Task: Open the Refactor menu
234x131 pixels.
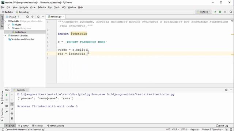Action: click(x=42, y=7)
